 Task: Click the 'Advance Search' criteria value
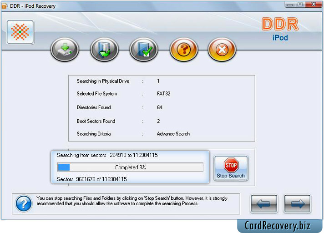pos(173,134)
